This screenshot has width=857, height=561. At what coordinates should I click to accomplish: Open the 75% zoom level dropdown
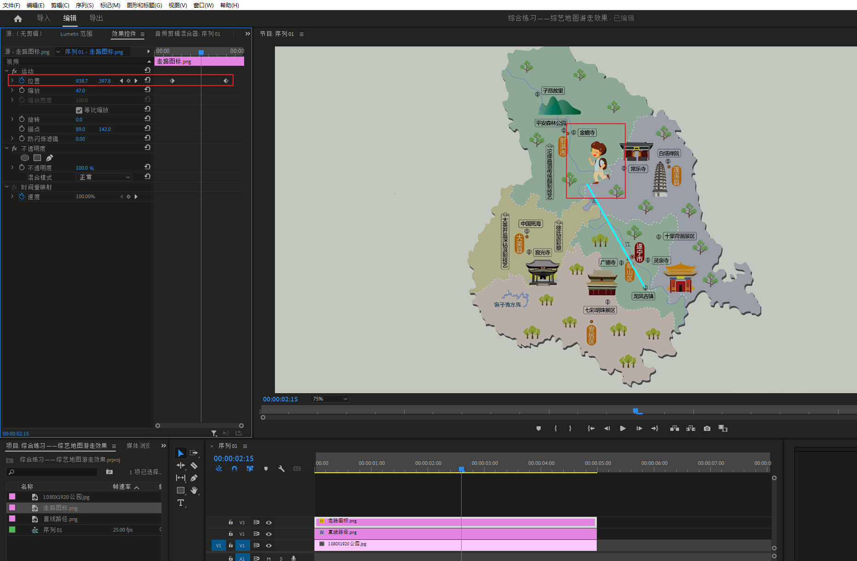330,399
